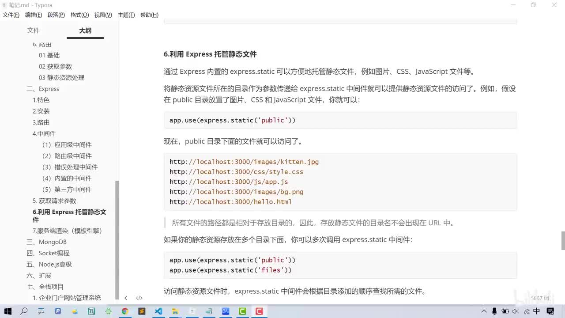This screenshot has width=565, height=318.
Task: Open the 帮助(H) menu
Action: tap(149, 15)
